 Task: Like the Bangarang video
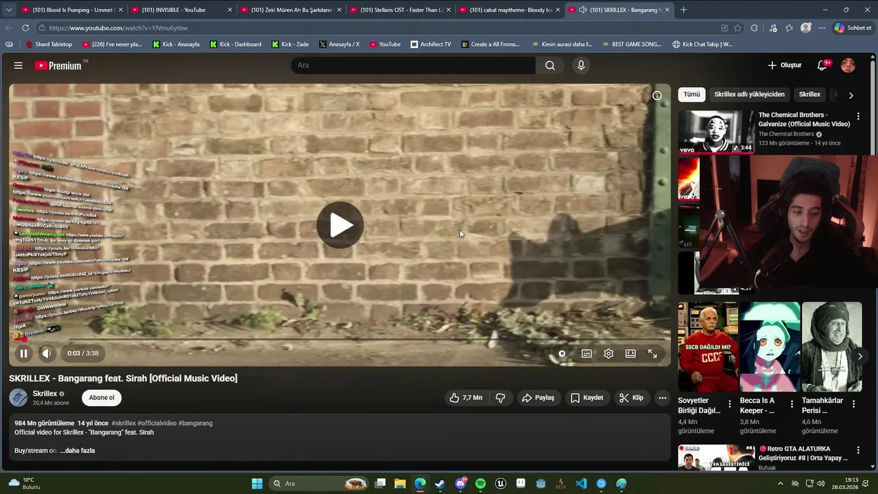click(x=466, y=398)
